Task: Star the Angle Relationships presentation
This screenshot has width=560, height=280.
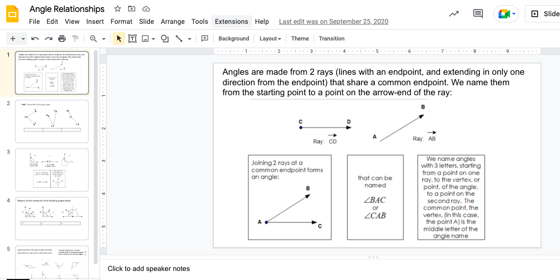Action: coord(117,8)
